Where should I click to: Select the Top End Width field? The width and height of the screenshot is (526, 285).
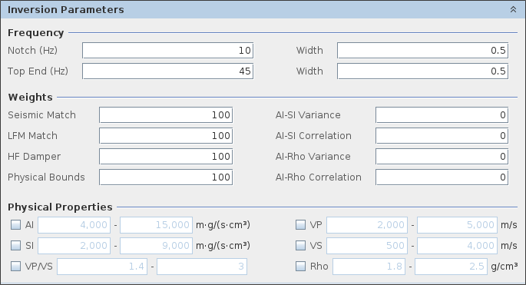pos(422,71)
